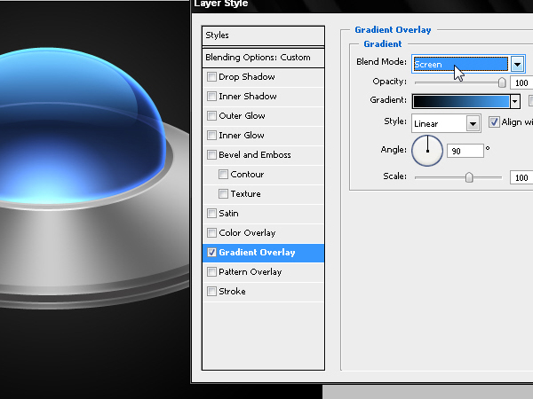Open Blending Options: Custom
The width and height of the screenshot is (533, 399).
point(263,58)
